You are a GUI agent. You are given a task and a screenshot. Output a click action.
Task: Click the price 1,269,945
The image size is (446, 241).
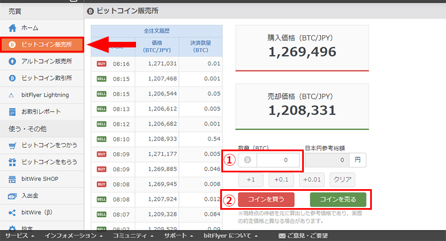pyautogui.click(x=162, y=185)
